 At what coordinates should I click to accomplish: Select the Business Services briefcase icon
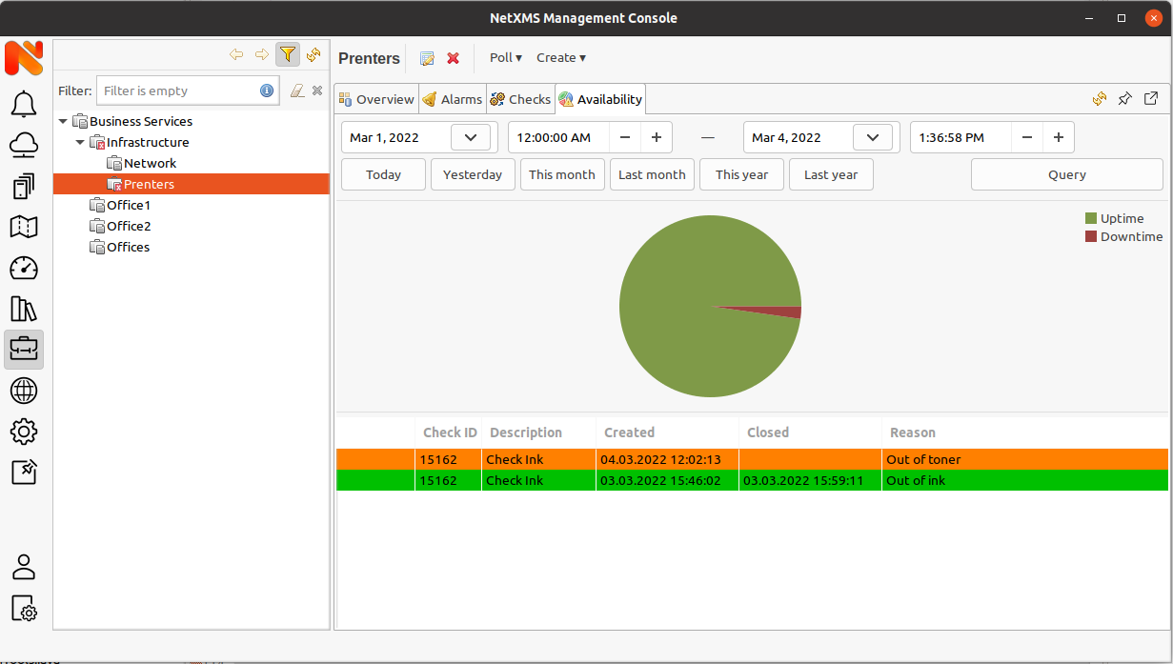24,350
